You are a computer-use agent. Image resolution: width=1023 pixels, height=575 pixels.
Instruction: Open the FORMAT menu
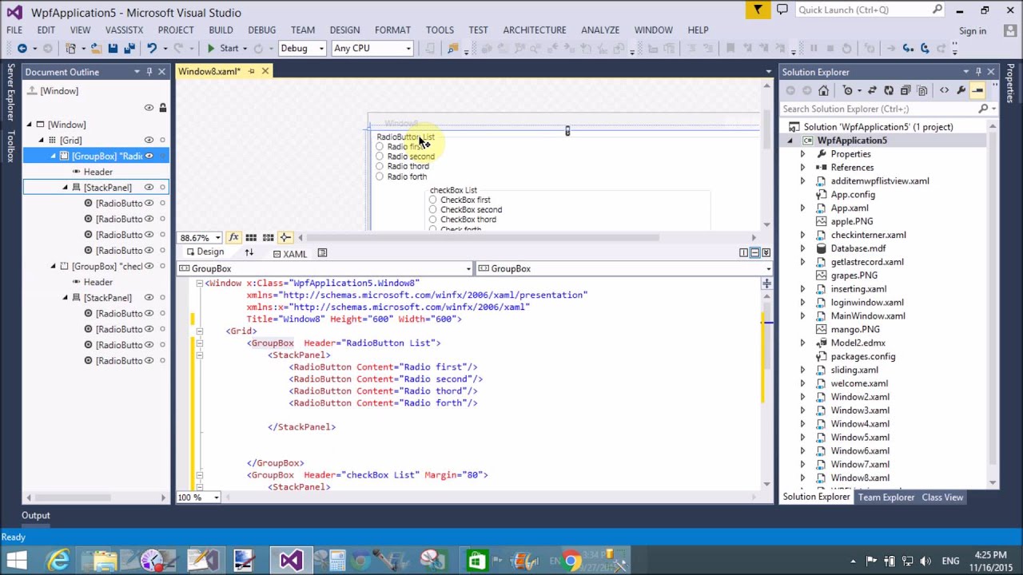click(x=392, y=30)
